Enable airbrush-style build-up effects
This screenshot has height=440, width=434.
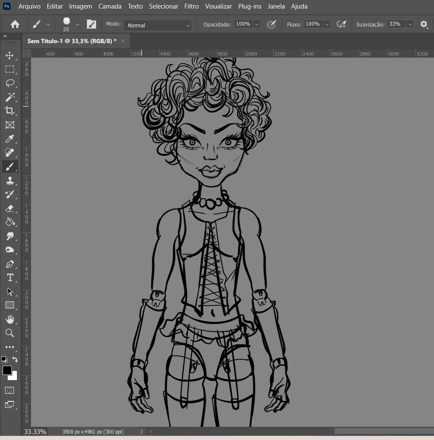click(341, 24)
